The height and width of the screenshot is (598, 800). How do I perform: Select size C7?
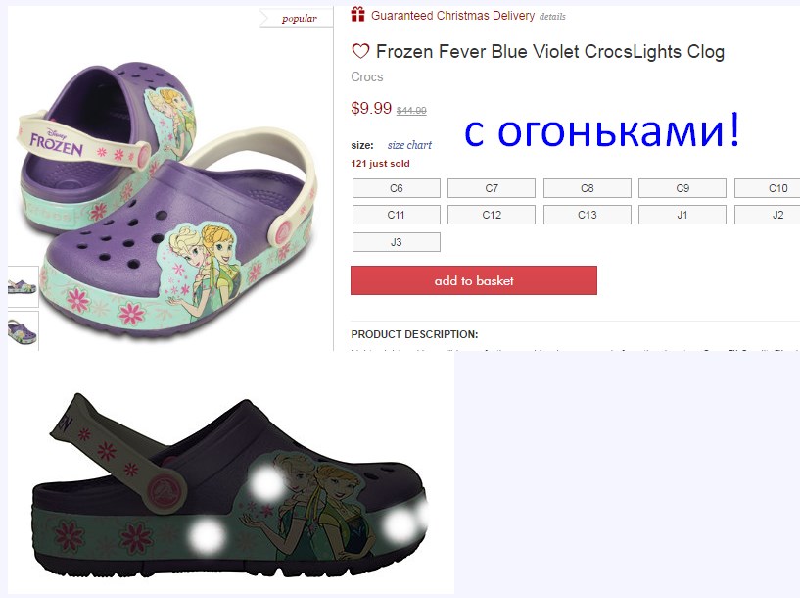pos(492,188)
